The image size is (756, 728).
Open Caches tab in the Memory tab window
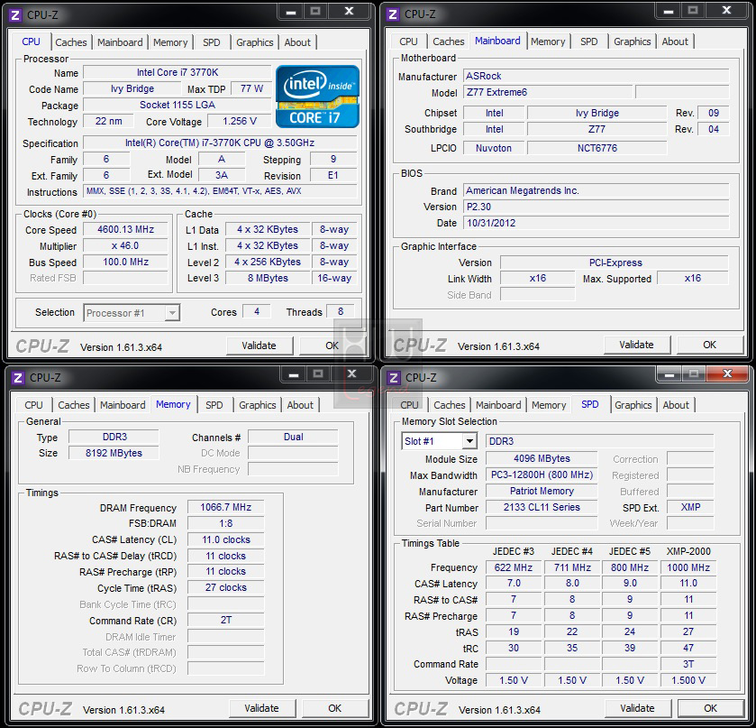74,405
